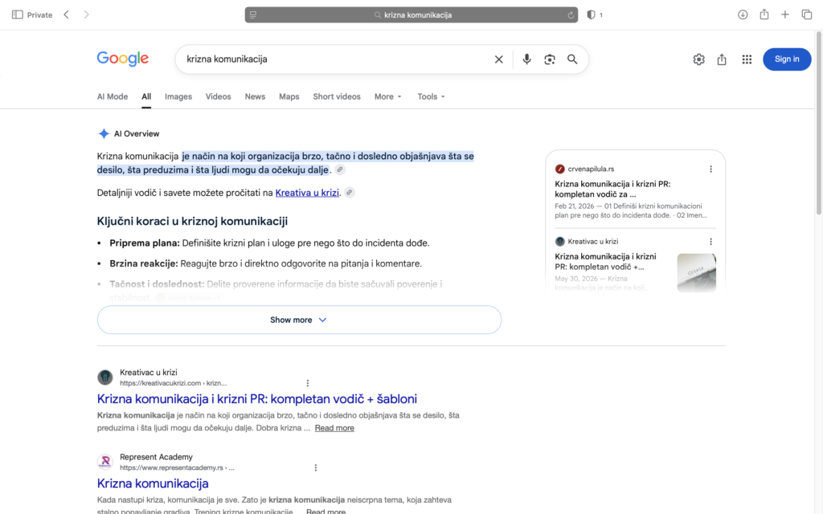This screenshot has height=514, width=823.
Task: Click Read more under Kreativac u krizi result
Action: click(334, 428)
